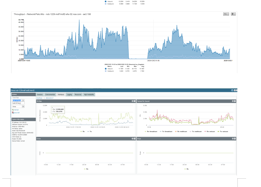
Task: Open Errors panel settings gear
Action: pos(132,139)
